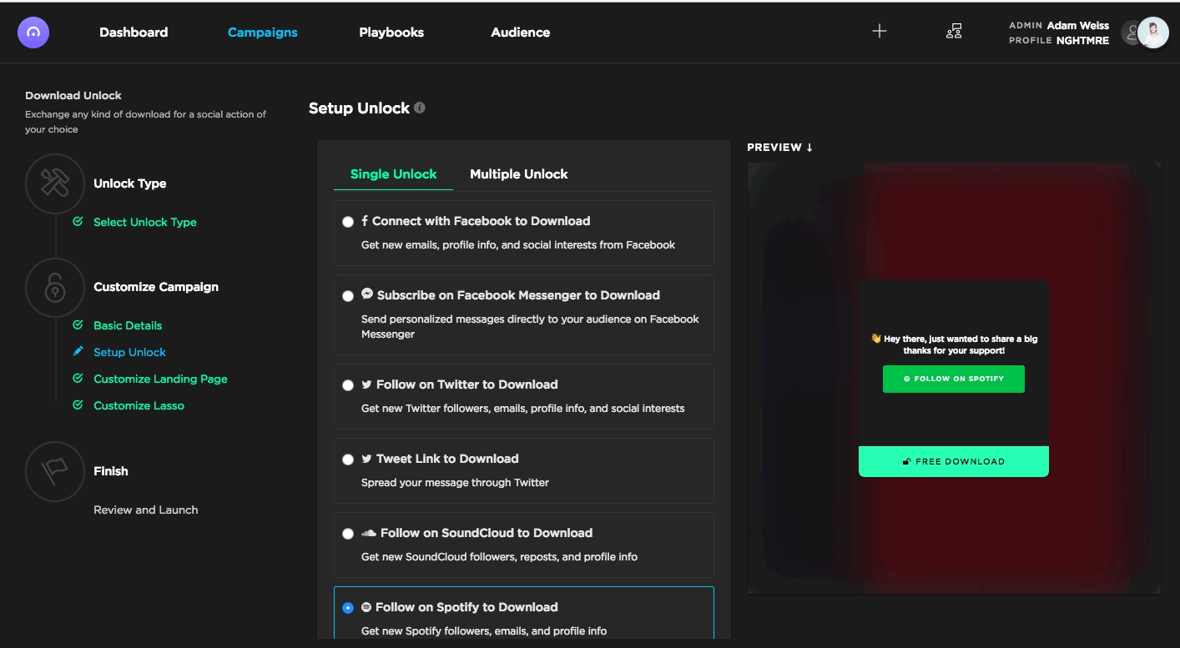
Task: Click the Unlock Type tools circle icon
Action: click(55, 183)
